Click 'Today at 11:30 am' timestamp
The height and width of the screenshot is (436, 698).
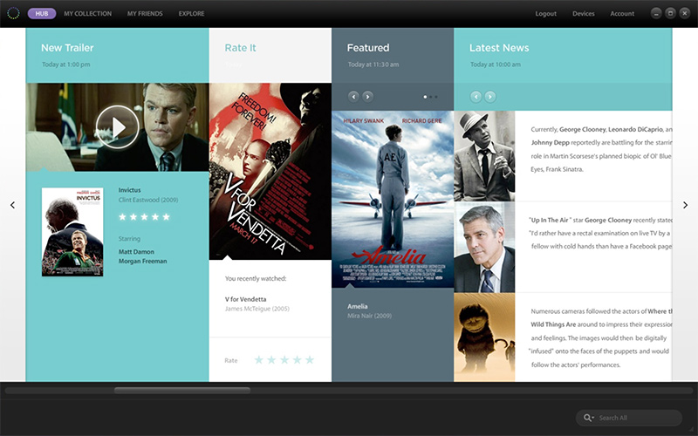373,65
